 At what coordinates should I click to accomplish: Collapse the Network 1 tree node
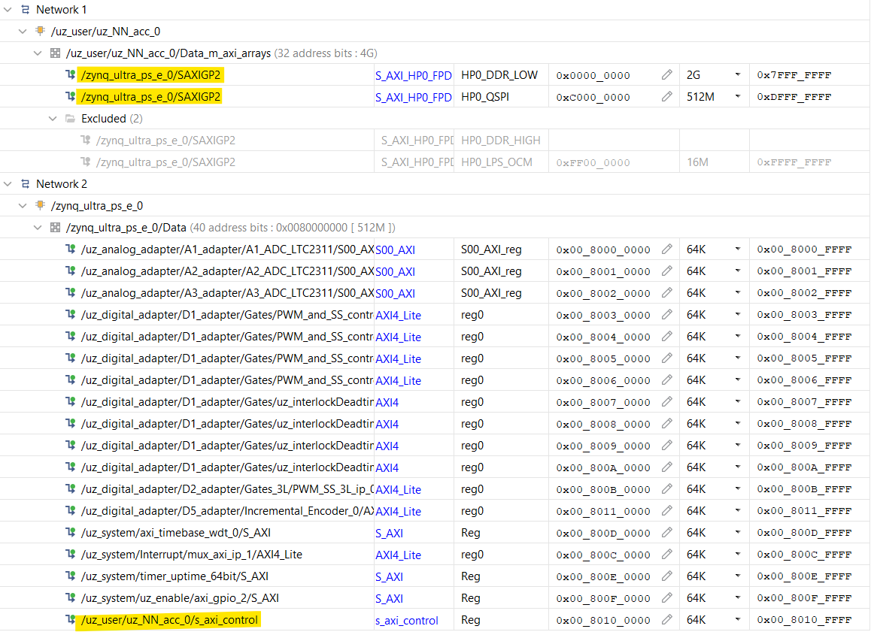click(x=8, y=10)
